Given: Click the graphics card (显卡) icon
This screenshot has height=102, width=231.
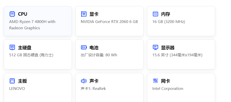Looking at the screenshot, I should click(x=84, y=14).
